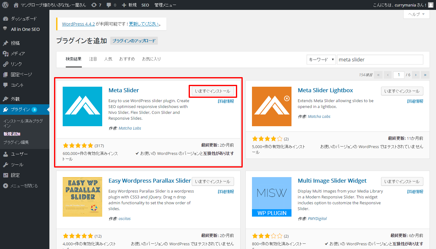The width and height of the screenshot is (436, 249).
Task: Open プラグイン編集 submenu item
Action: [16, 142]
